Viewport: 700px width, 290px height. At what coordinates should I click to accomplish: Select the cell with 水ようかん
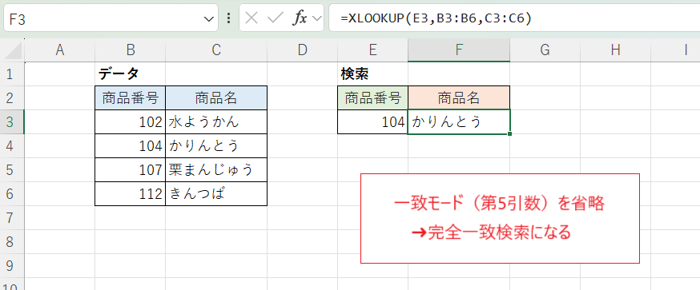[216, 122]
